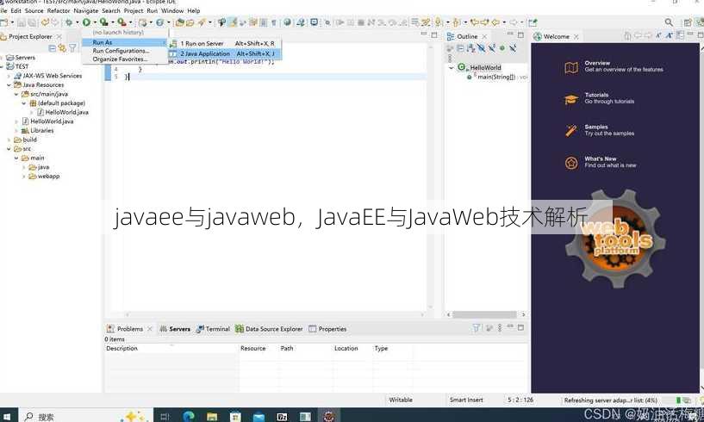Click the Coverage run toolbar icon
Viewport: 704px width, 422px height.
click(x=103, y=22)
